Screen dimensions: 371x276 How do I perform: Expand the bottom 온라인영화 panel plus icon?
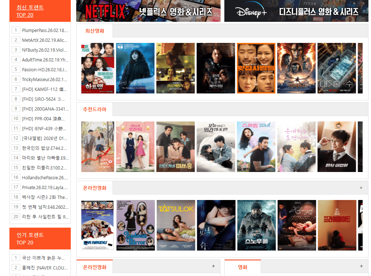pos(213,266)
